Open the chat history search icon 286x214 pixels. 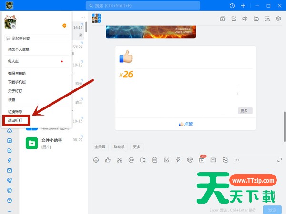pos(267,19)
